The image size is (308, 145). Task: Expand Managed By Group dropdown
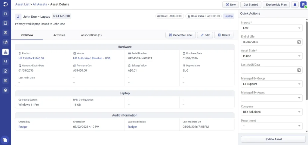click(x=272, y=84)
